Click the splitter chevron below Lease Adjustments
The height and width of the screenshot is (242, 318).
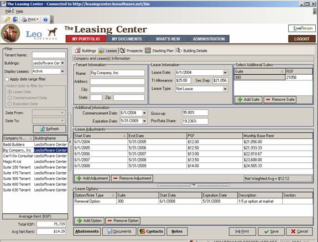194,185
